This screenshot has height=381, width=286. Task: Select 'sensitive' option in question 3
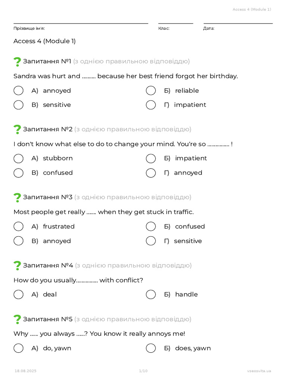pyautogui.click(x=151, y=241)
